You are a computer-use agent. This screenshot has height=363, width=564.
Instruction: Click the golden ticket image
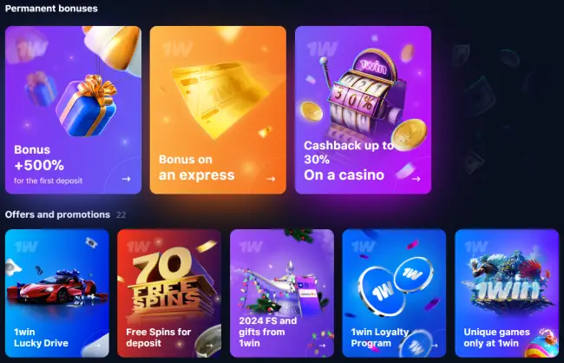(x=220, y=99)
